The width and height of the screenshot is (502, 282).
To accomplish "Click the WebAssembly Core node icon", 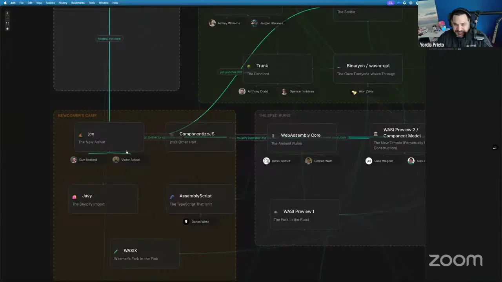I will [273, 136].
